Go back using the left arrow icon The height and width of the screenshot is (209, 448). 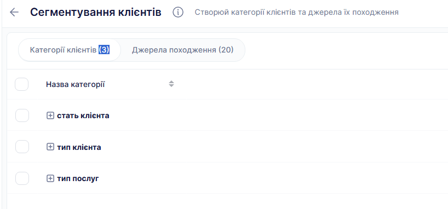point(14,12)
